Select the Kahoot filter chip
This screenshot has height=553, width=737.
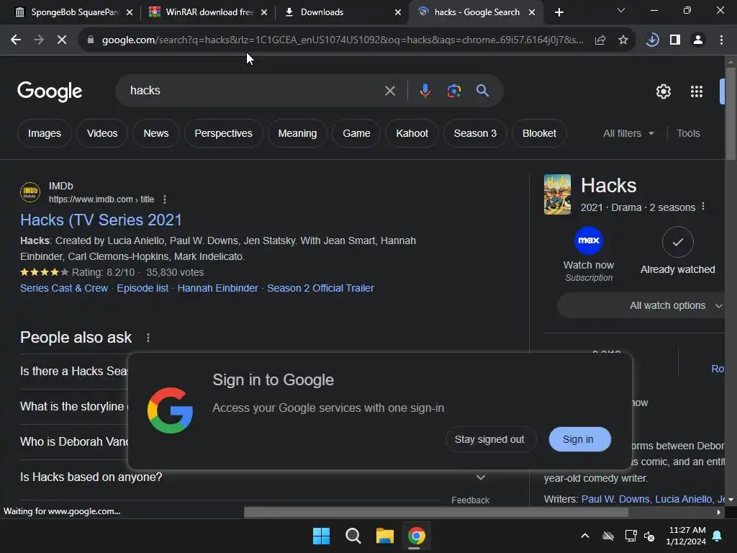412,133
